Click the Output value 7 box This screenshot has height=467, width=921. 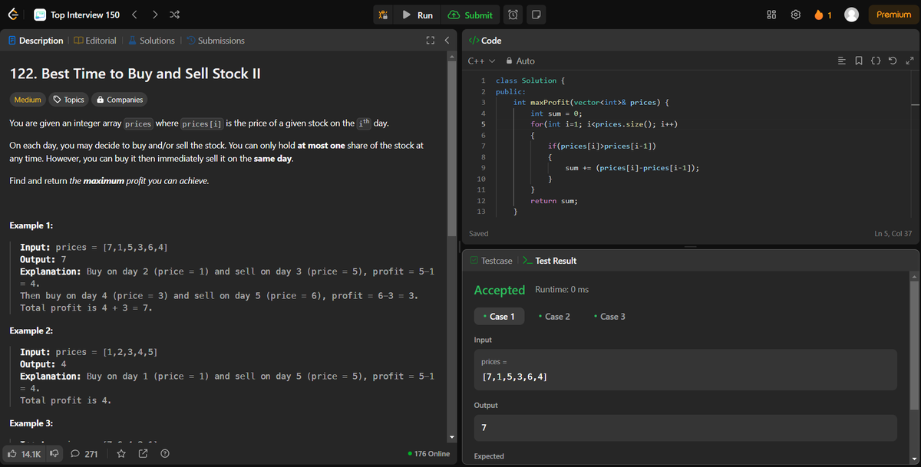click(x=685, y=427)
